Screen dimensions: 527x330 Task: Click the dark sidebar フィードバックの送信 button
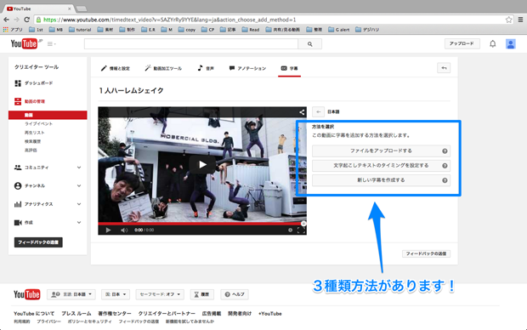point(38,242)
